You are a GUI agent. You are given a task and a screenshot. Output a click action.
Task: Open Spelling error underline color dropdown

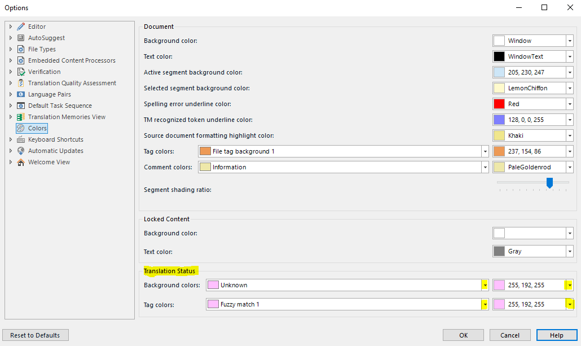[x=570, y=104]
